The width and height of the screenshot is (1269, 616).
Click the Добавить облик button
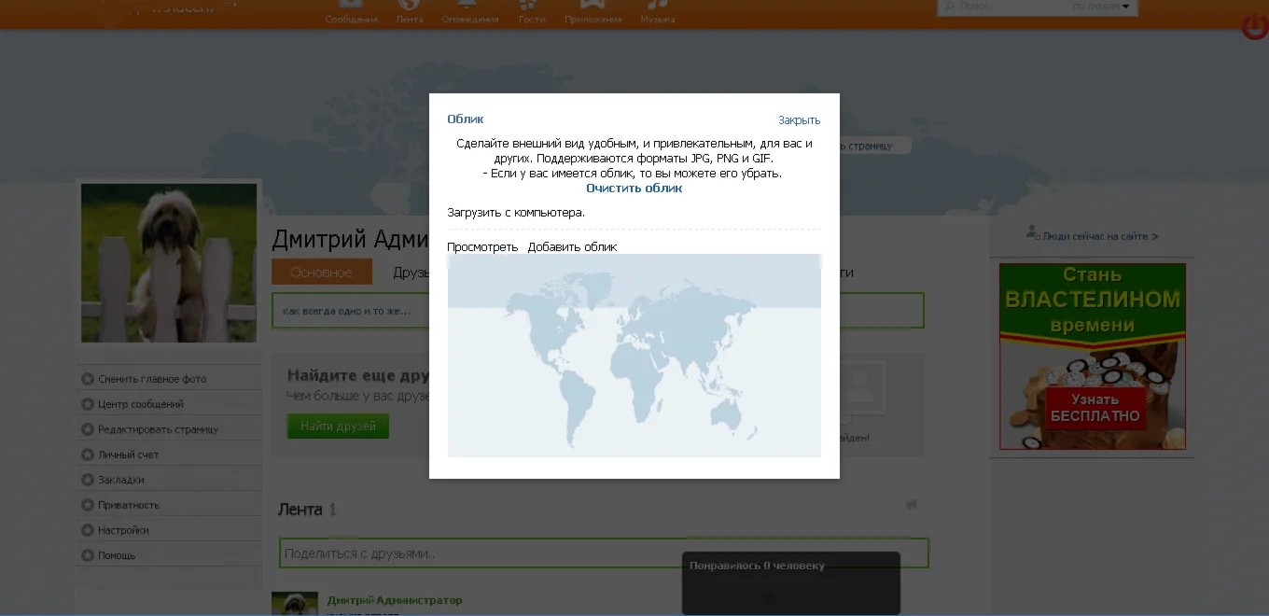[x=572, y=247]
